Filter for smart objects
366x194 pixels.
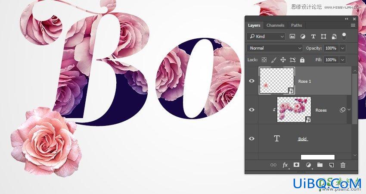pyautogui.click(x=334, y=36)
